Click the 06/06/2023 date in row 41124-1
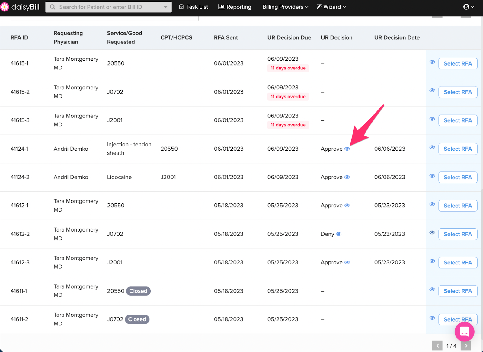 (390, 149)
